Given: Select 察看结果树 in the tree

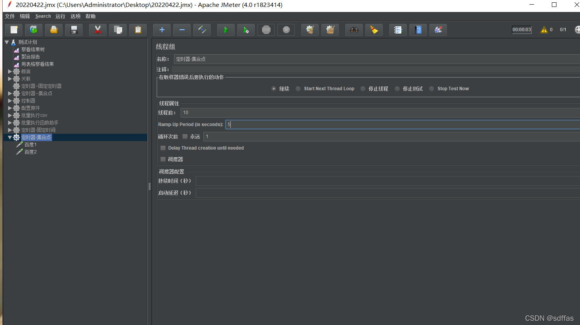Looking at the screenshot, I should click(33, 49).
